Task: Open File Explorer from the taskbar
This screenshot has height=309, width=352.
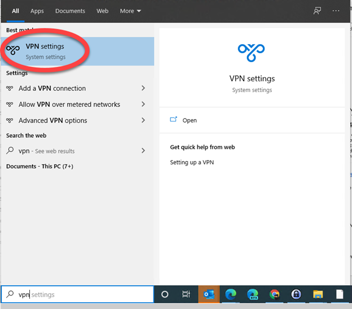Action: [318, 294]
